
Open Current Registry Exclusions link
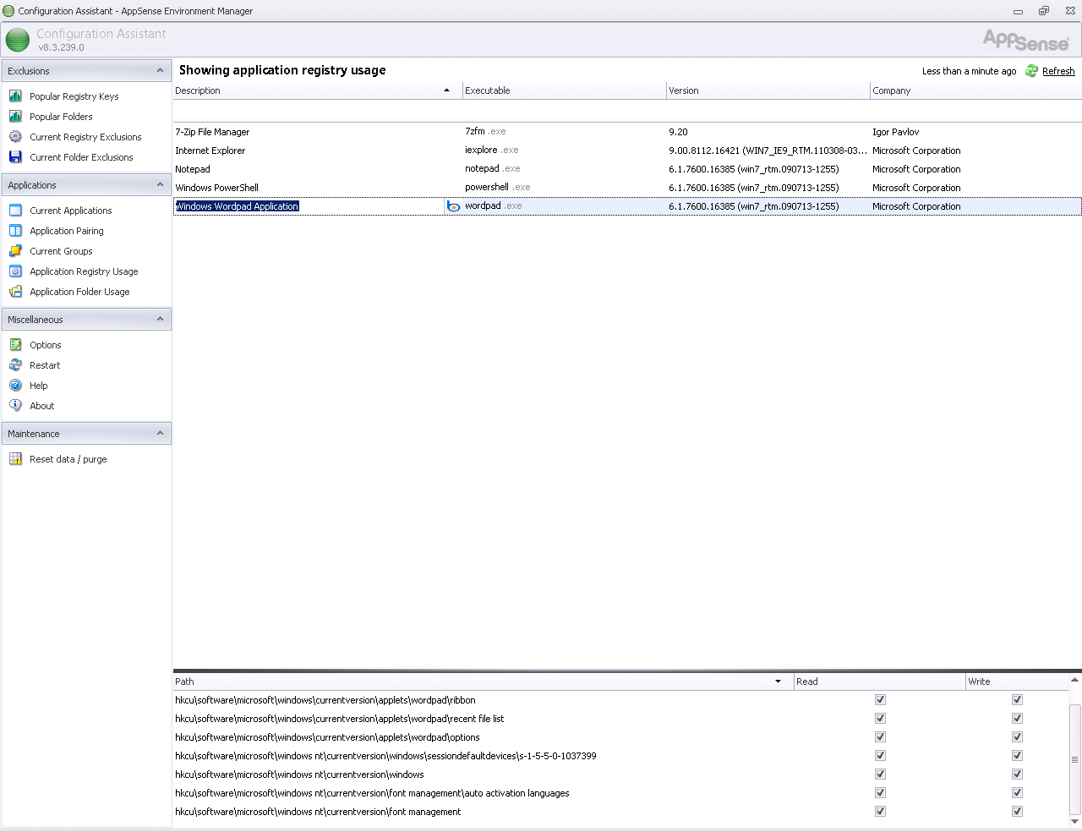coord(85,137)
